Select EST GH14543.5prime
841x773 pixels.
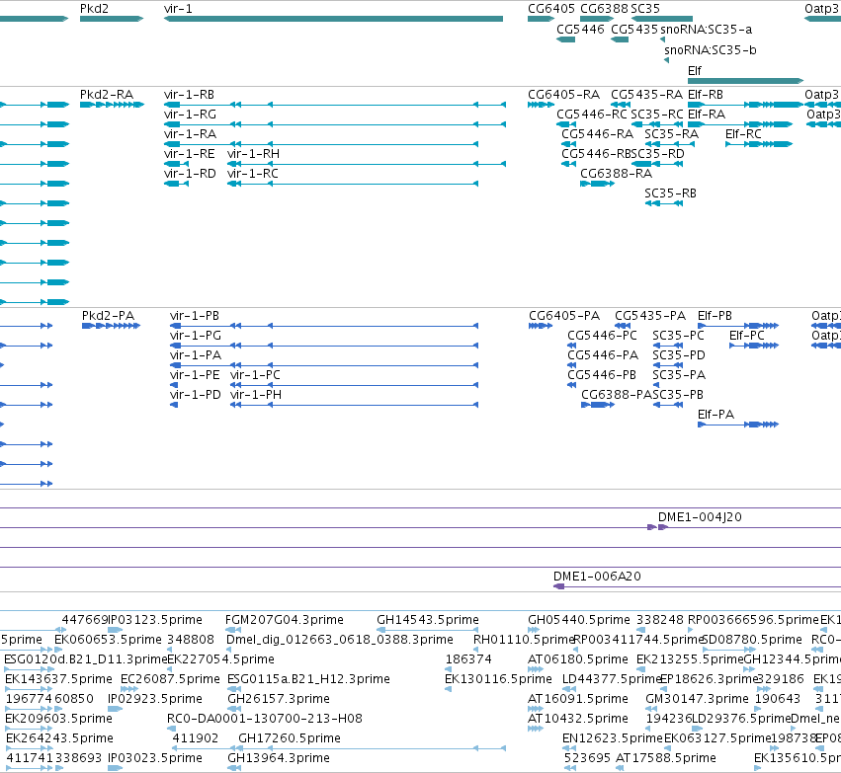click(x=428, y=620)
